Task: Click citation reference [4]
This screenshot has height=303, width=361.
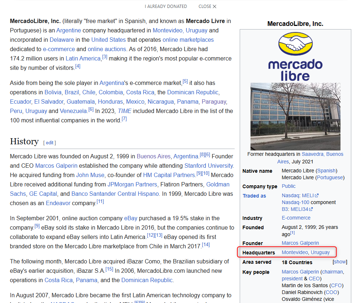Action: [x=78, y=66]
